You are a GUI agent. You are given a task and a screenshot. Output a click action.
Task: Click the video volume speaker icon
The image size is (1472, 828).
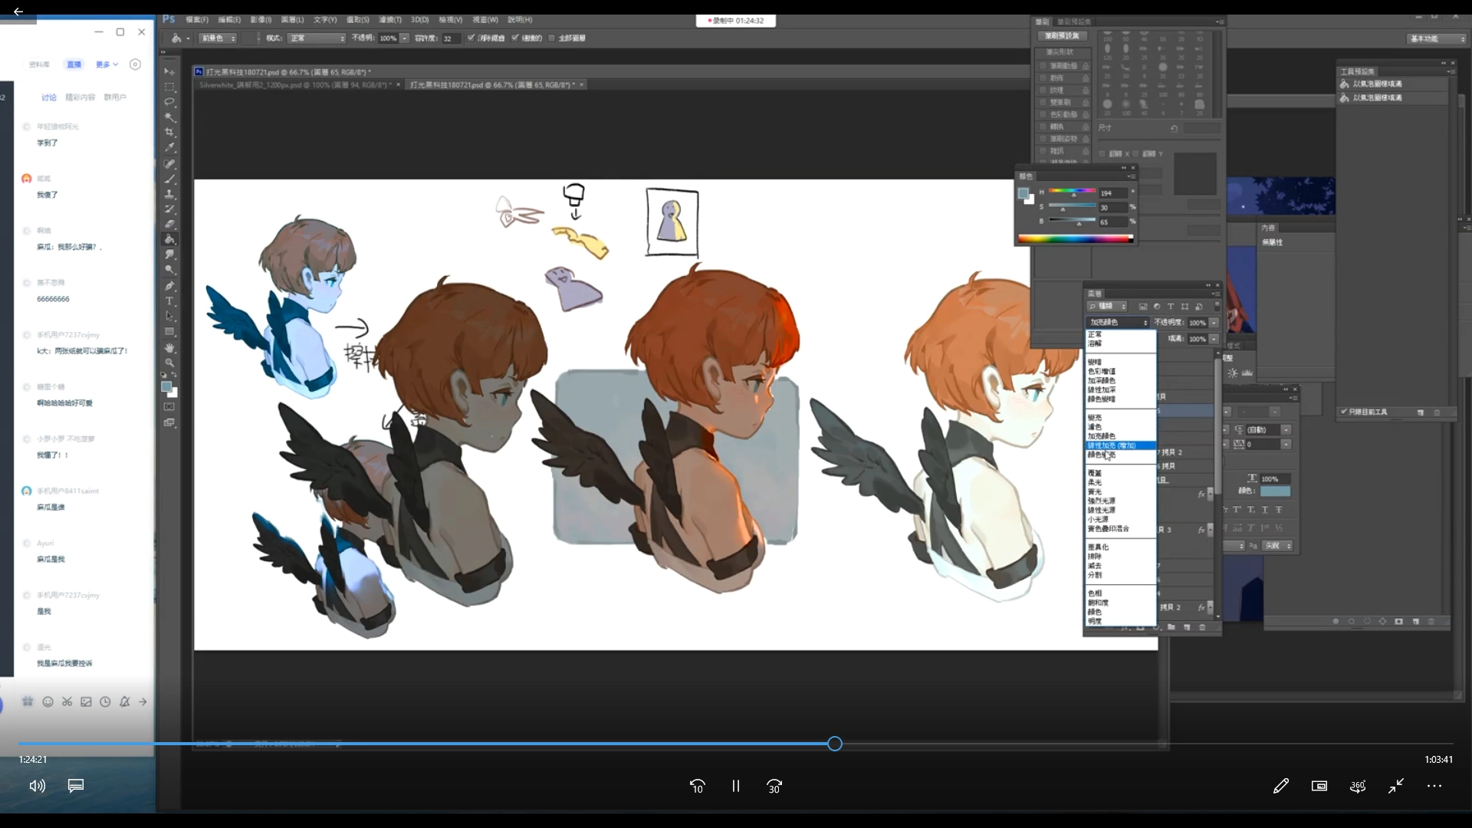(x=37, y=786)
